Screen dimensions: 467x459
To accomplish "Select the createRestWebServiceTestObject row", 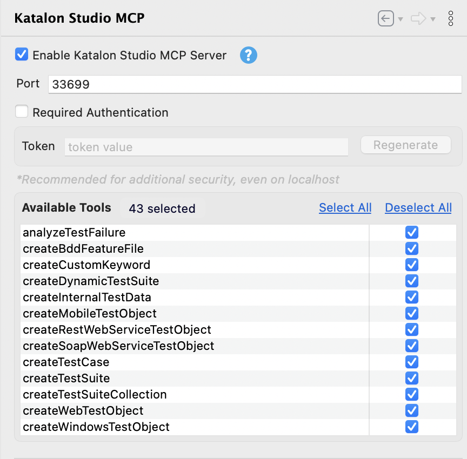I will [x=162, y=329].
